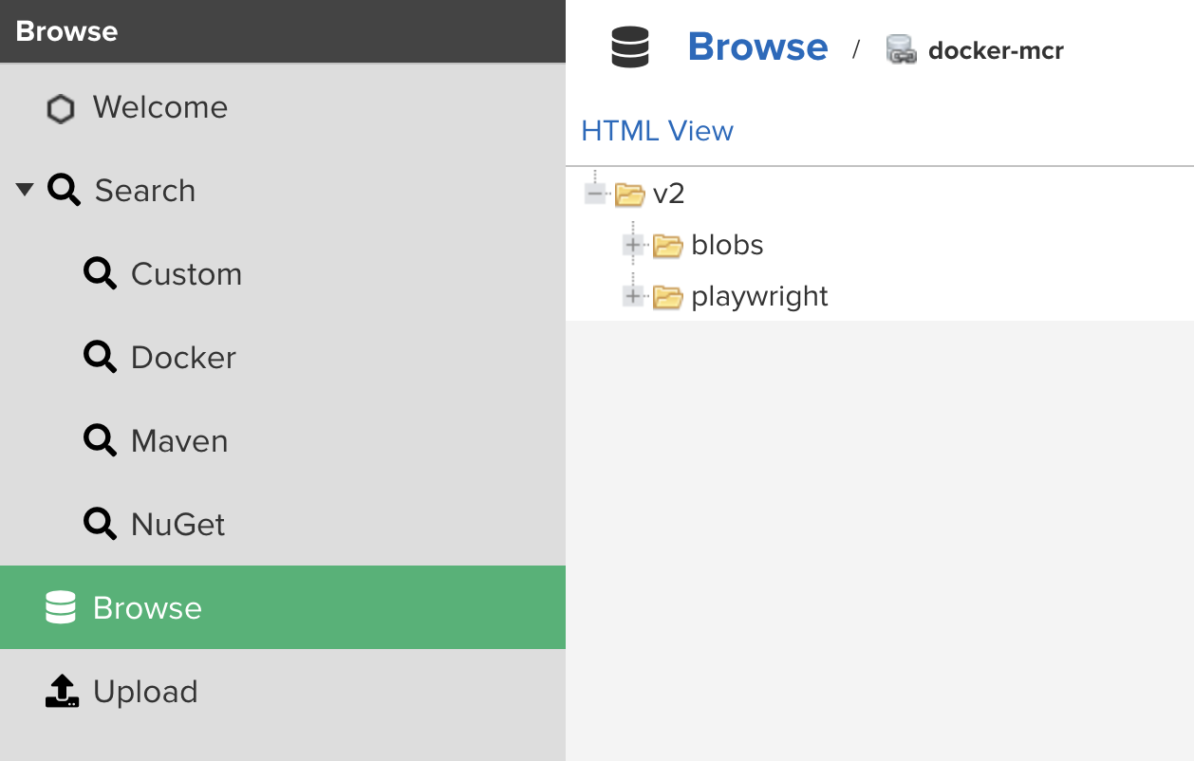This screenshot has height=761, width=1194.
Task: Expand the playwright folder node
Action: tap(633, 296)
